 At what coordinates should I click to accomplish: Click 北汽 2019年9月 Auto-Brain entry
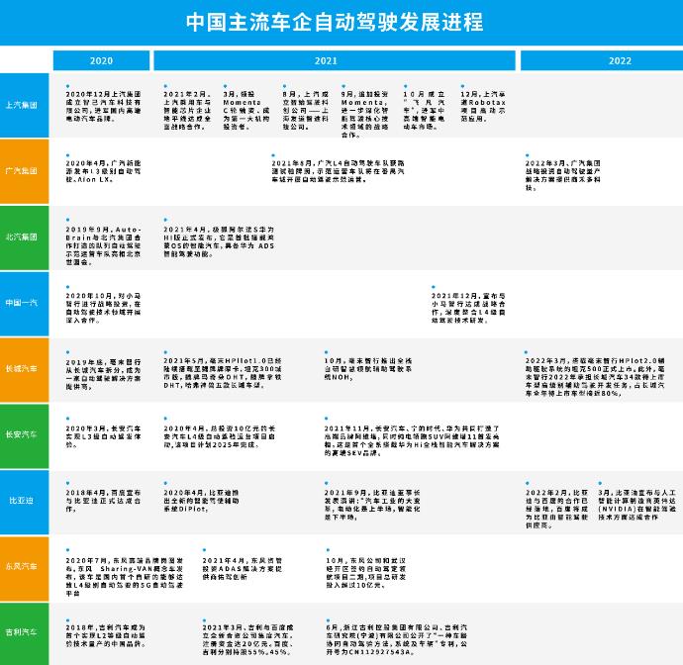pyautogui.click(x=103, y=245)
